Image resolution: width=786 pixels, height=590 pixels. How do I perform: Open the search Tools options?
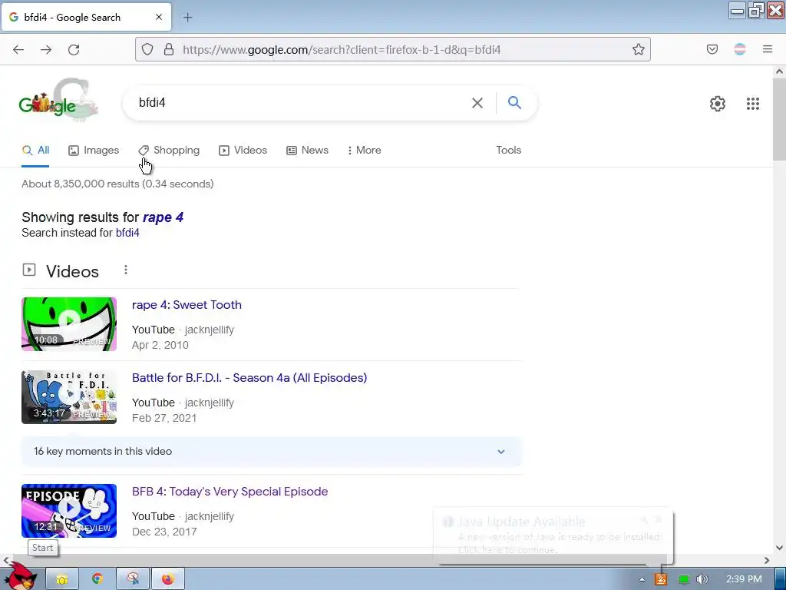click(x=508, y=150)
